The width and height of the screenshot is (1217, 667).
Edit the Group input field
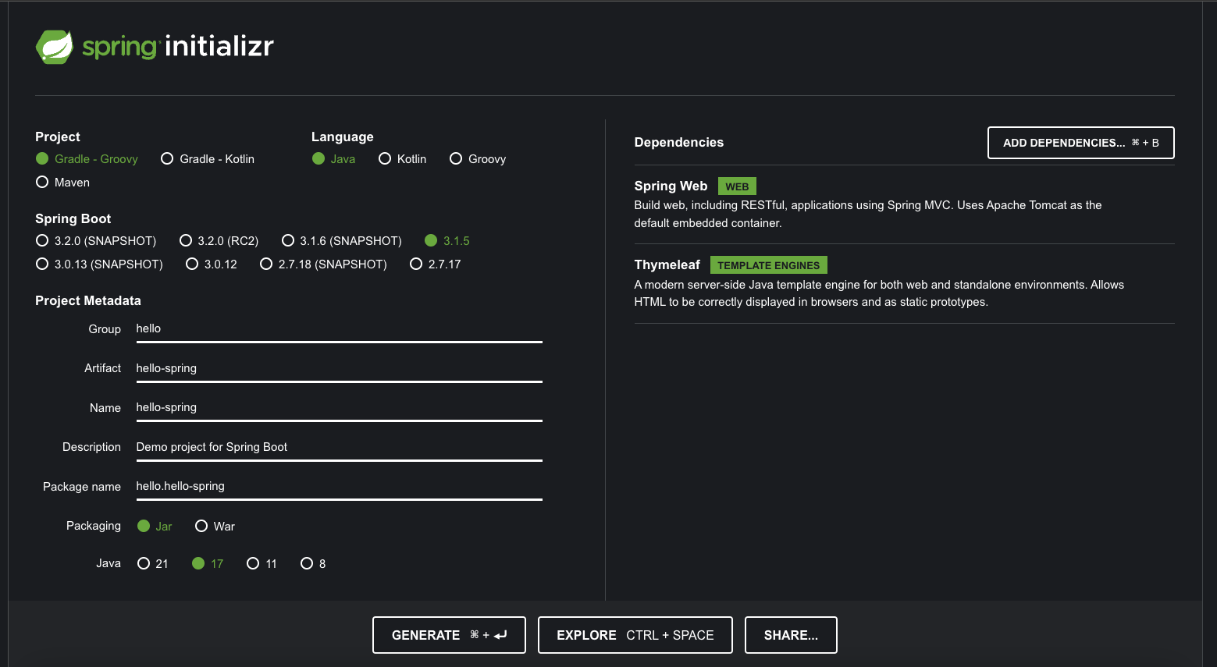(x=339, y=329)
